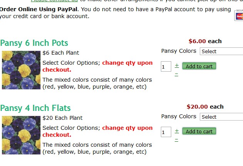
Task: Add Pansy 6 Inch Pots to cart
Action: click(199, 66)
